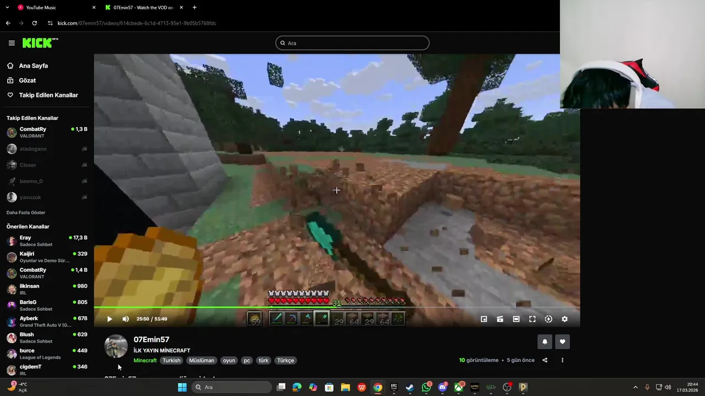Open burce recommended channel
705x396 pixels.
[47, 354]
